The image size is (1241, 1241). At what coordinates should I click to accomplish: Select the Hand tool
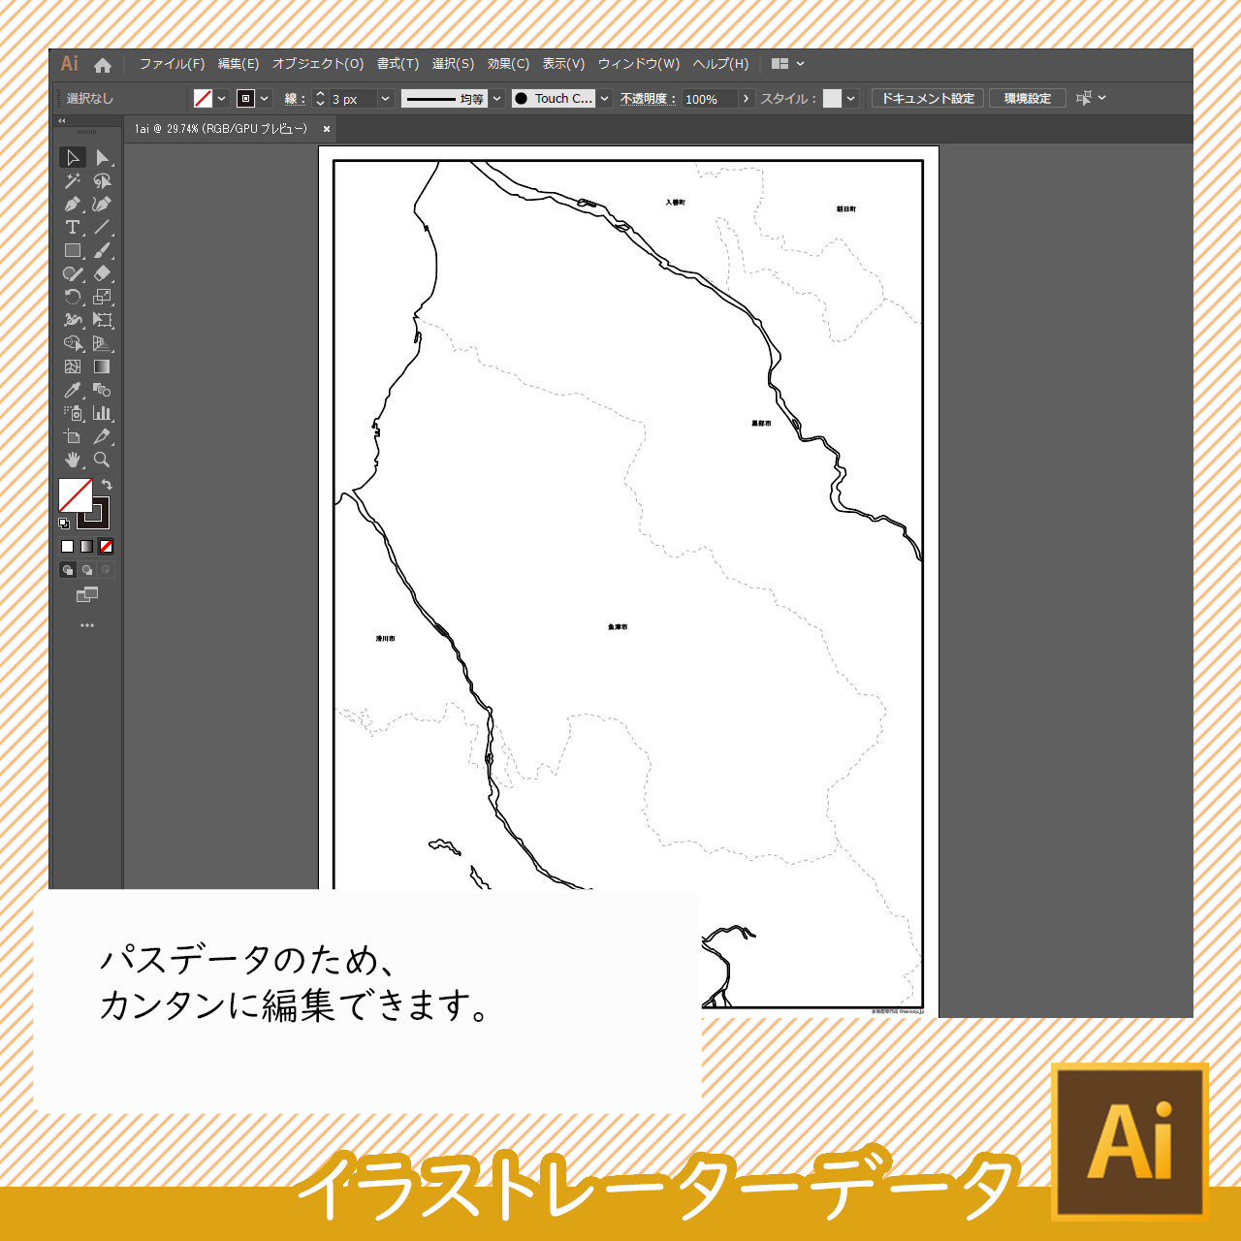click(73, 460)
